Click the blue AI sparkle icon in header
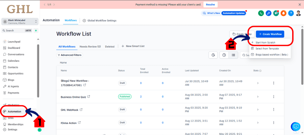The width and height of the screenshot is (304, 135). tap(268, 13)
